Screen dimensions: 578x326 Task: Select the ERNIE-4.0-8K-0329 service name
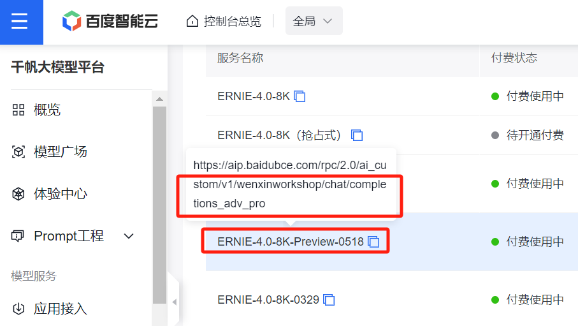[x=268, y=300]
